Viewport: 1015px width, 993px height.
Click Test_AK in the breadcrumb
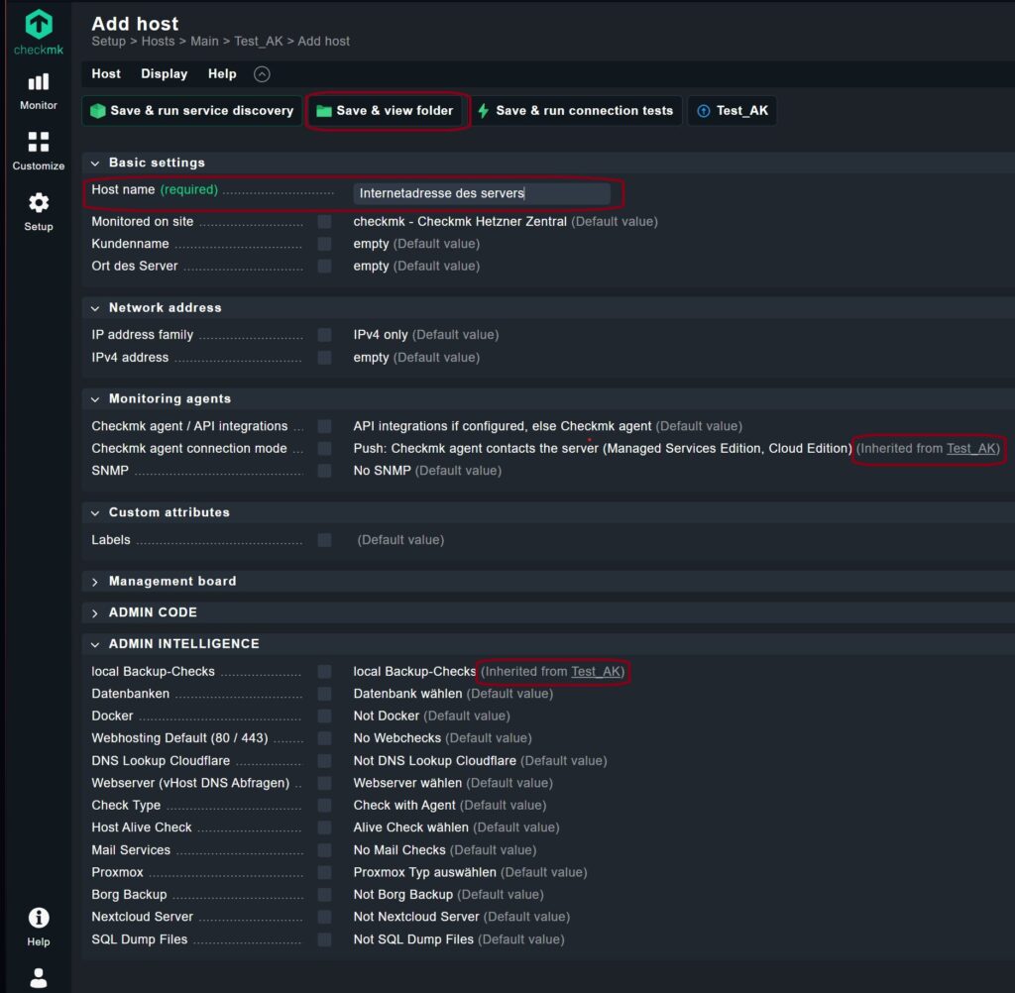click(259, 42)
